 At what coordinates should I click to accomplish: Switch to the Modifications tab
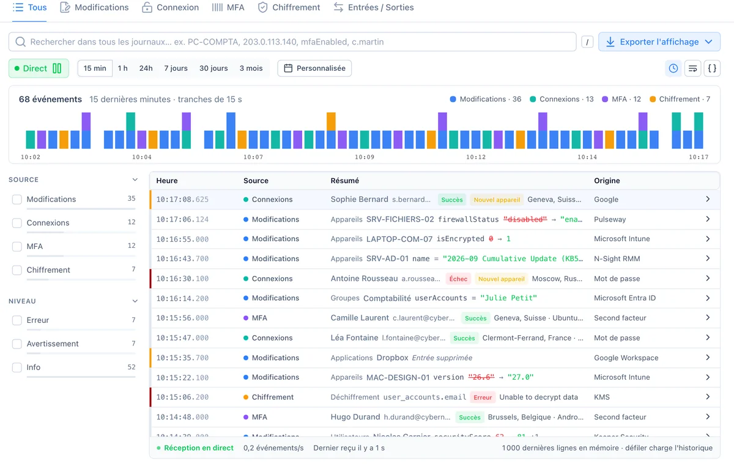point(94,7)
